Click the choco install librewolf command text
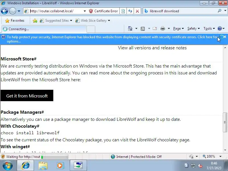Image resolution: width=228 pixels, height=171 pixels. [30, 133]
